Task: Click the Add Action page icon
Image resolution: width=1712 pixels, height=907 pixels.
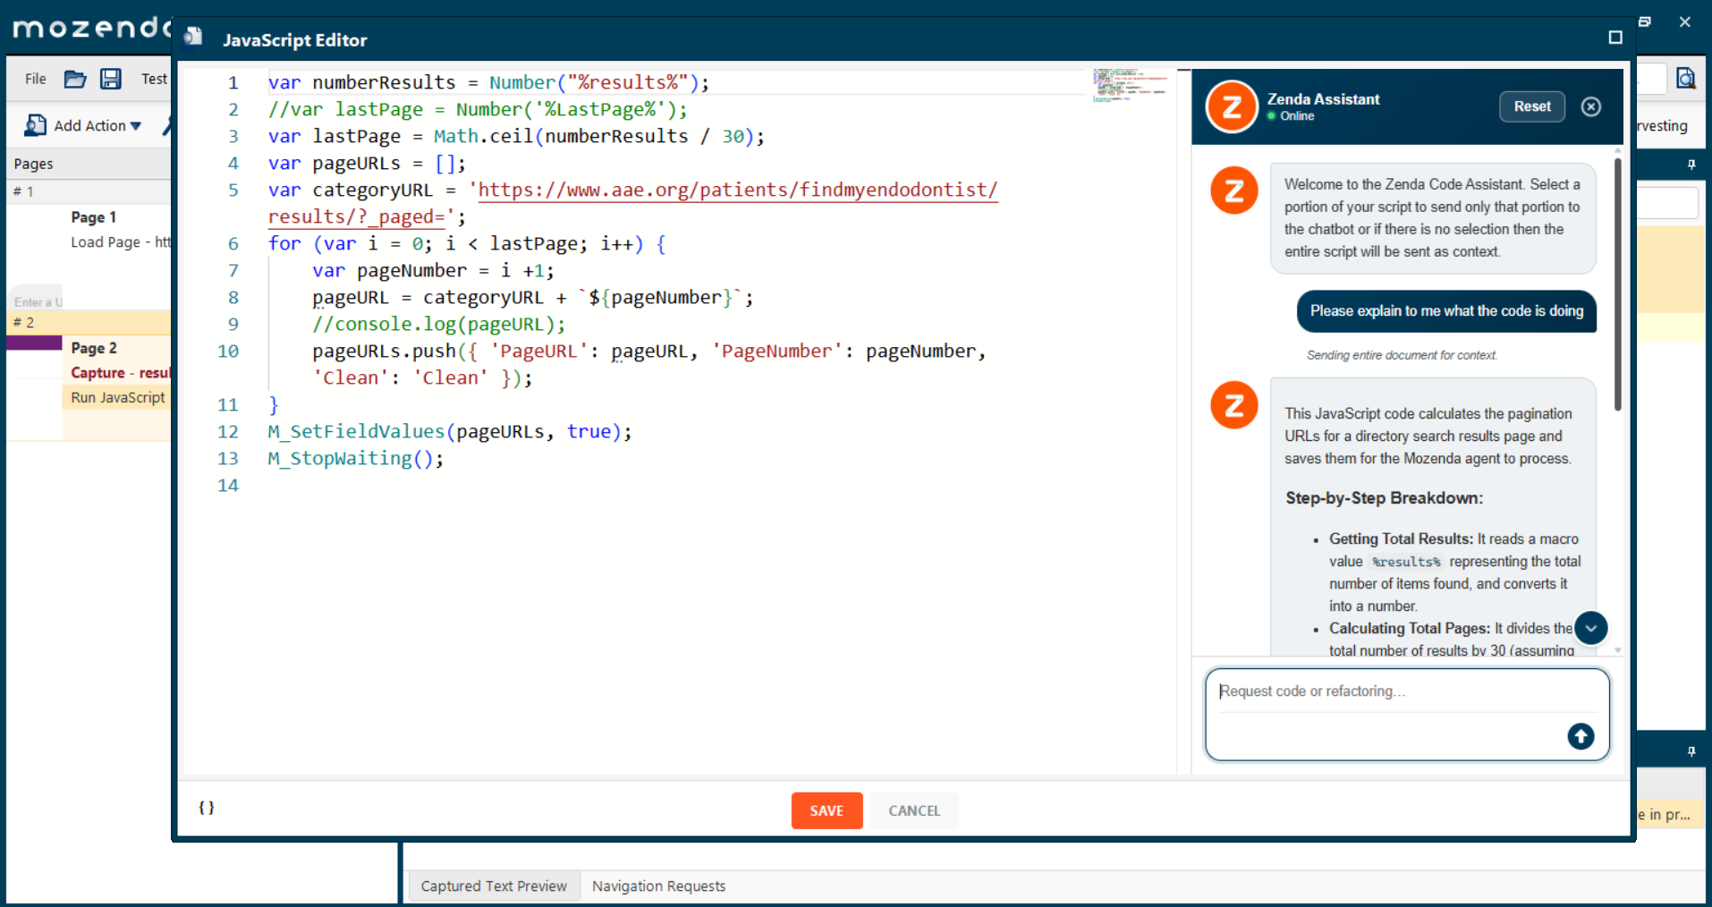Action: click(35, 125)
